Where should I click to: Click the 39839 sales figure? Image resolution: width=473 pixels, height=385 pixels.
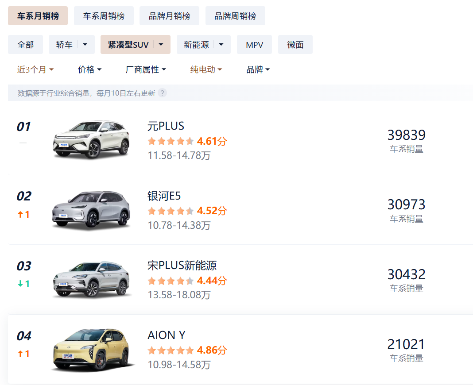pyautogui.click(x=406, y=135)
